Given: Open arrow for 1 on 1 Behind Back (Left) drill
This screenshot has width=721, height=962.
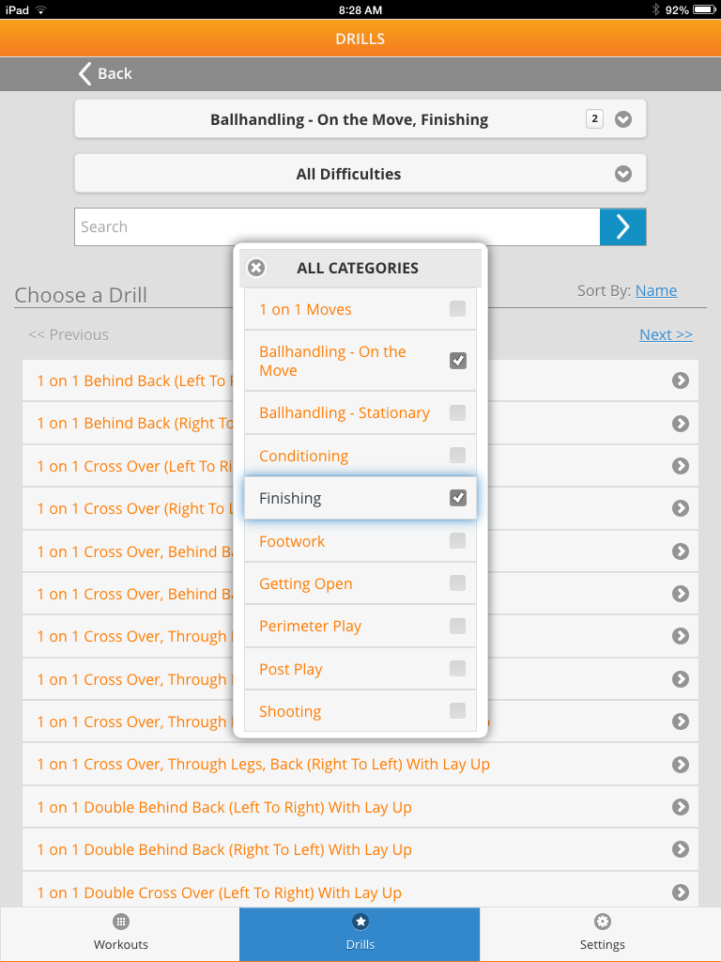Looking at the screenshot, I should coord(681,380).
